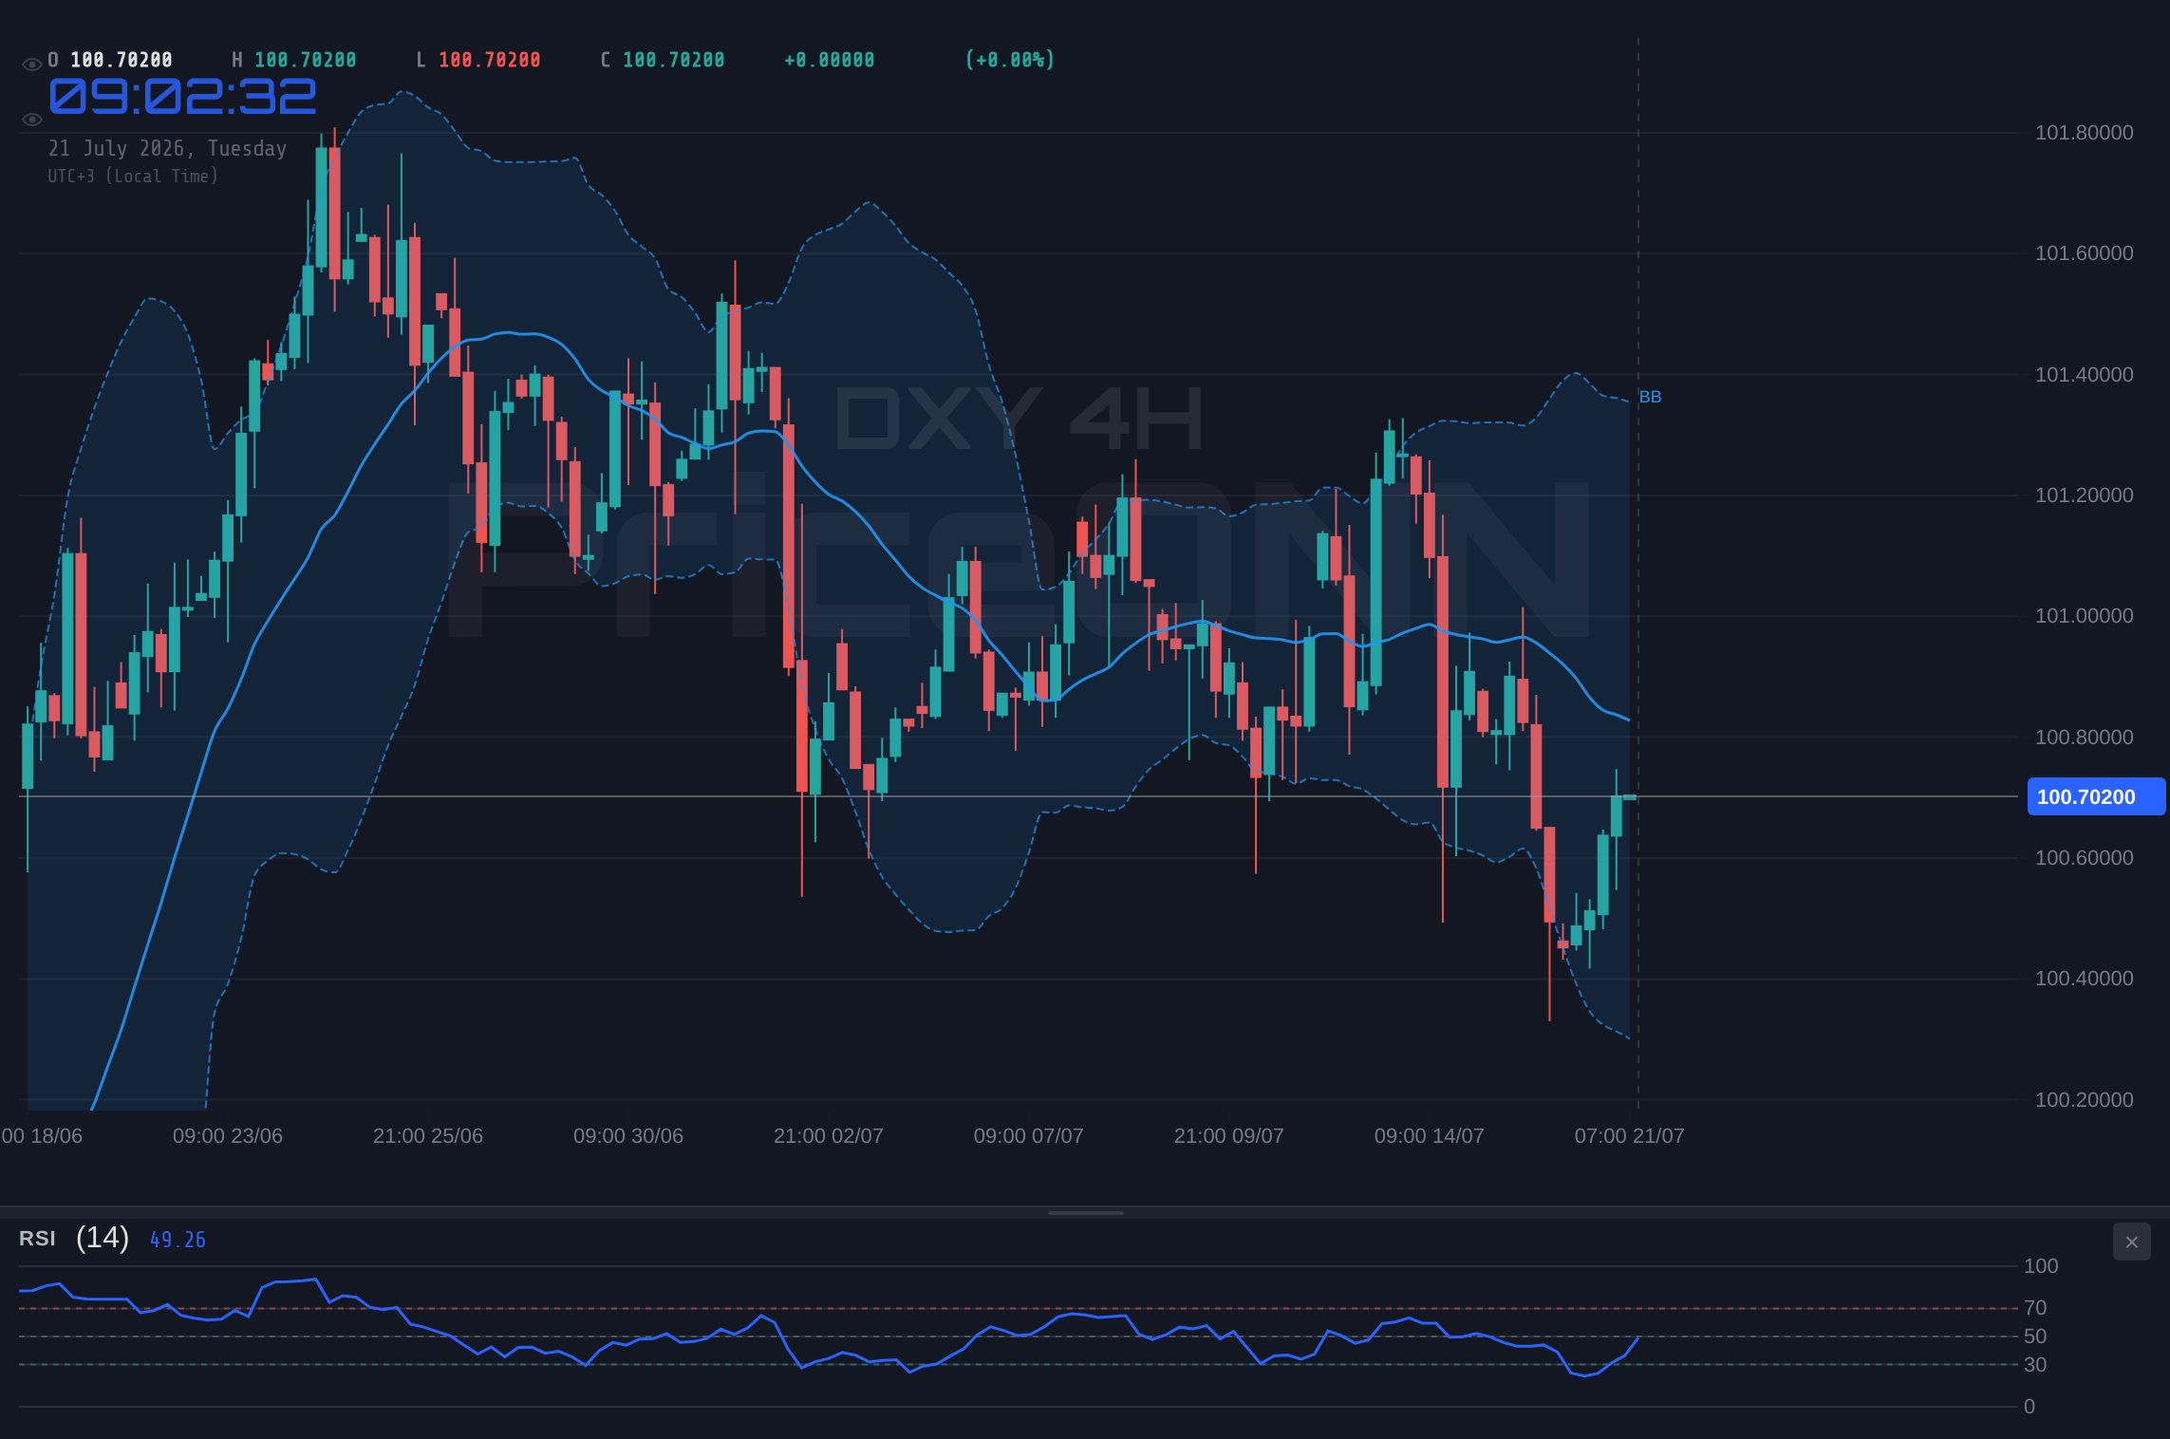Click the 21:00 25/06 time axis label
The image size is (2170, 1439).
coord(427,1135)
